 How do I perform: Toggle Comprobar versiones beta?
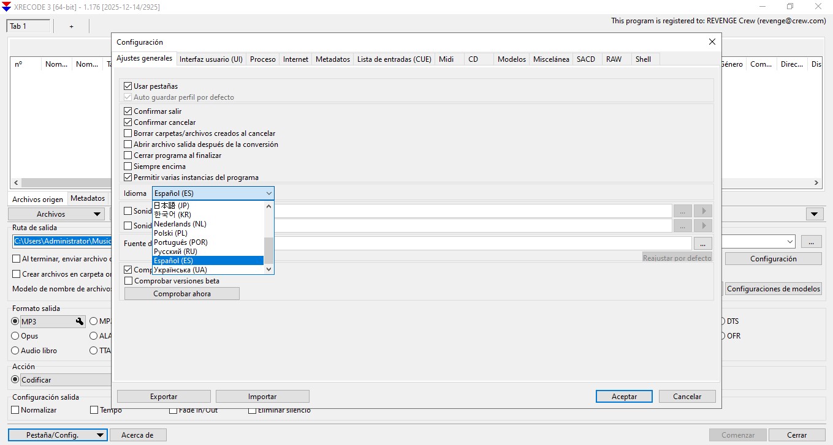pos(127,280)
